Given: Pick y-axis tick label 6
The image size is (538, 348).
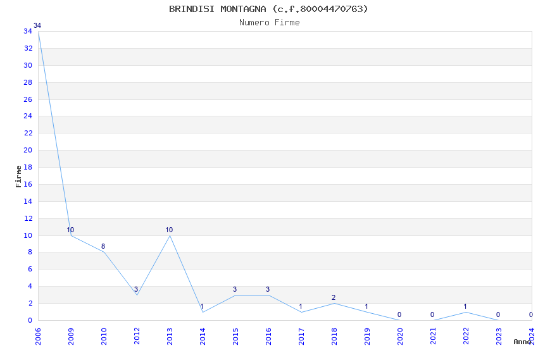Looking at the screenshot, I should [30, 269].
